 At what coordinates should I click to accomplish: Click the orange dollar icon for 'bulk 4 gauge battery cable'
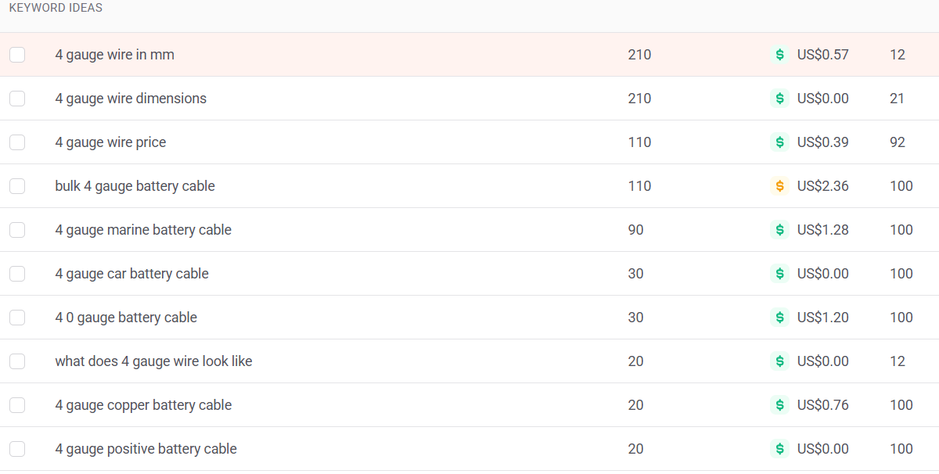click(x=779, y=186)
